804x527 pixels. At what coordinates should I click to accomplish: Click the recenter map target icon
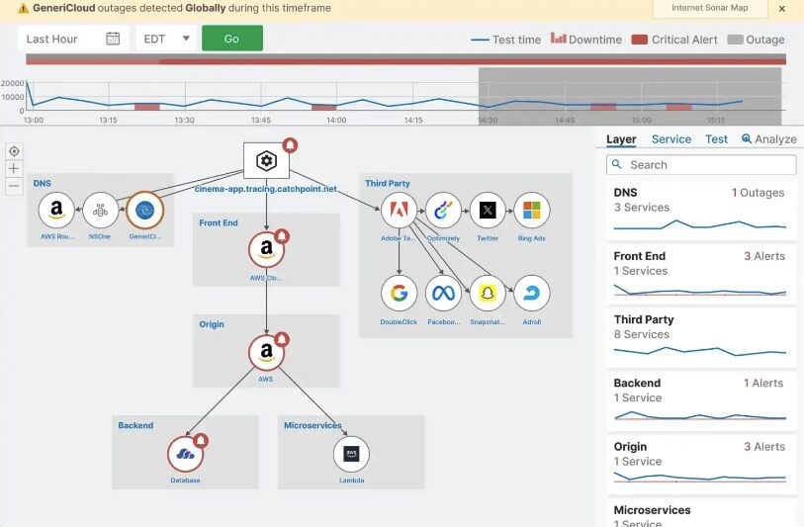15,151
